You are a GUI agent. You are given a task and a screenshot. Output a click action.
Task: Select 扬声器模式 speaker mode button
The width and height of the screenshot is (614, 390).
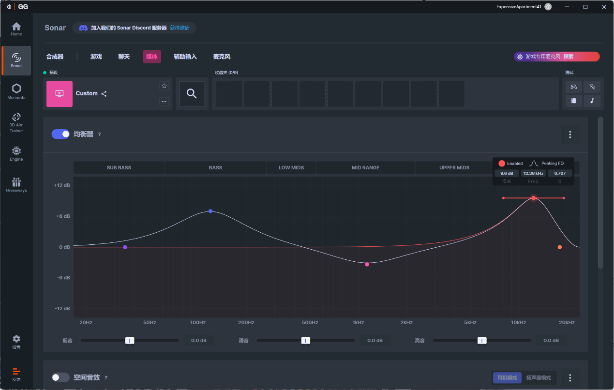(x=538, y=377)
